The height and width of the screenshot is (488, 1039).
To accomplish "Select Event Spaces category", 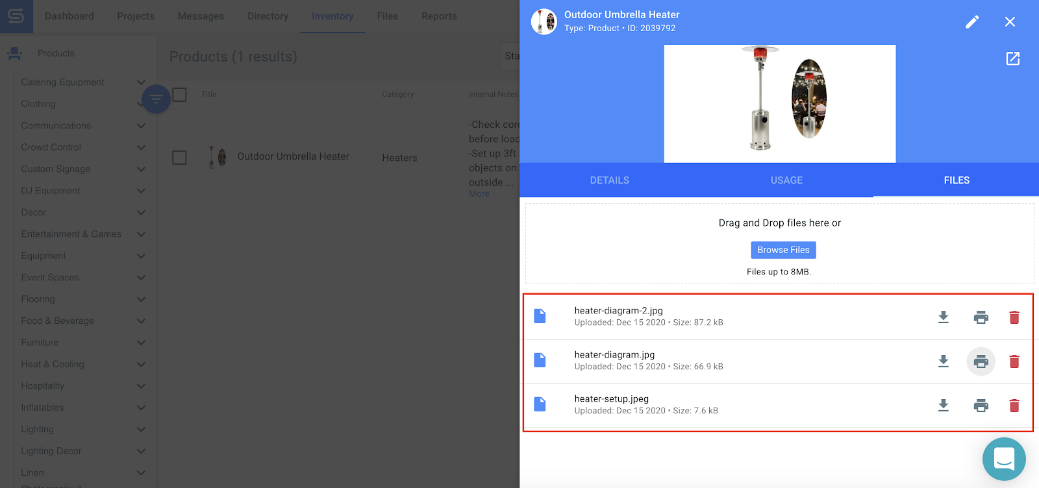I will click(x=50, y=278).
